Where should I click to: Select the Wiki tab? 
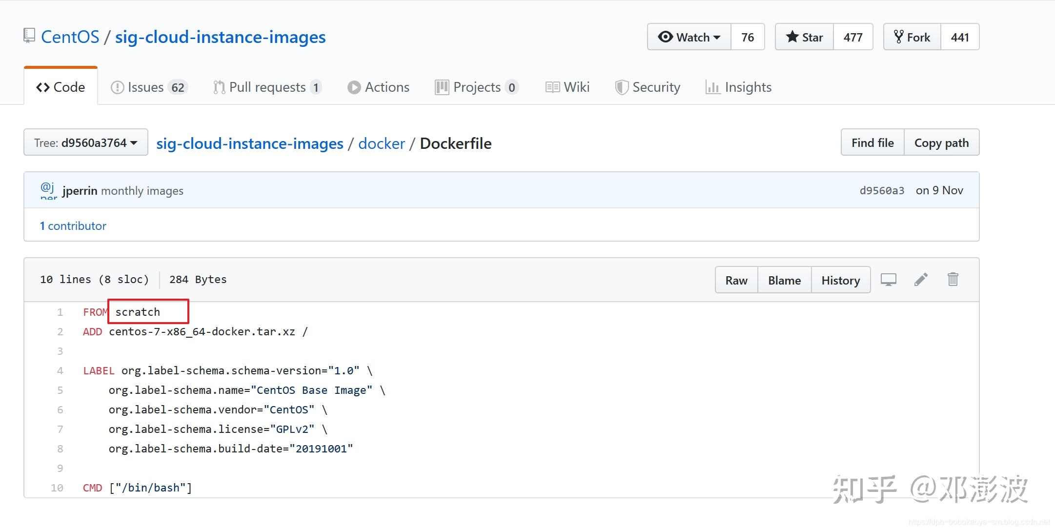coord(568,87)
